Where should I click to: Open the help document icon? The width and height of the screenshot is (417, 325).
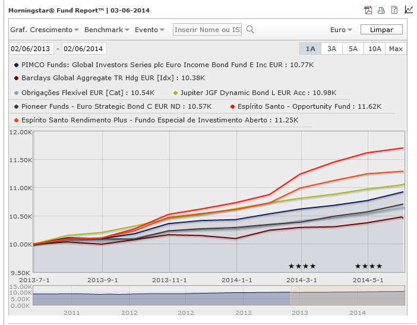(394, 10)
